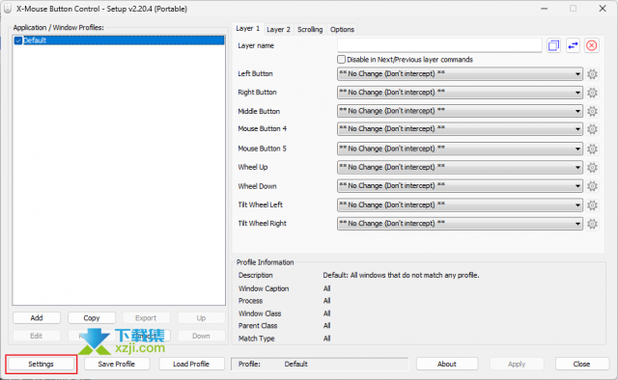The width and height of the screenshot is (618, 380).
Task: Expand the Tilt Wheel Left dropdown
Action: (460, 205)
